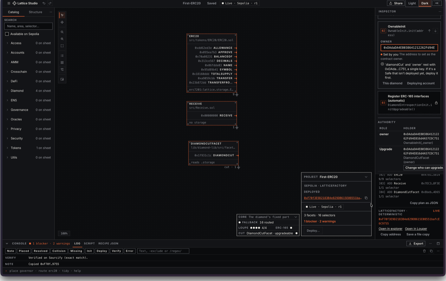446x281 pixels.
Task: Expand the Tokens catalog category
Action: (x=28, y=148)
